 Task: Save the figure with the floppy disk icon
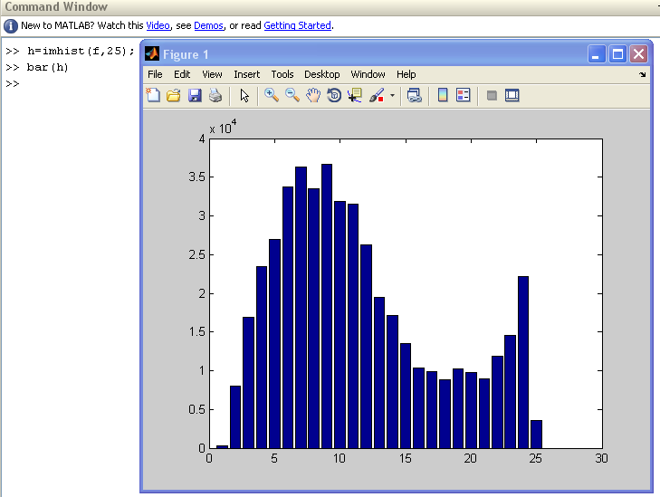pyautogui.click(x=195, y=96)
